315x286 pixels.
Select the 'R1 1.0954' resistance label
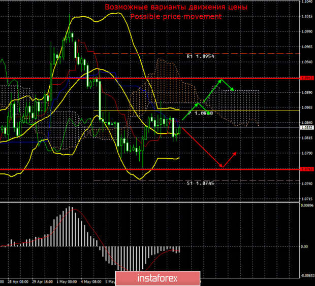[x=201, y=57]
